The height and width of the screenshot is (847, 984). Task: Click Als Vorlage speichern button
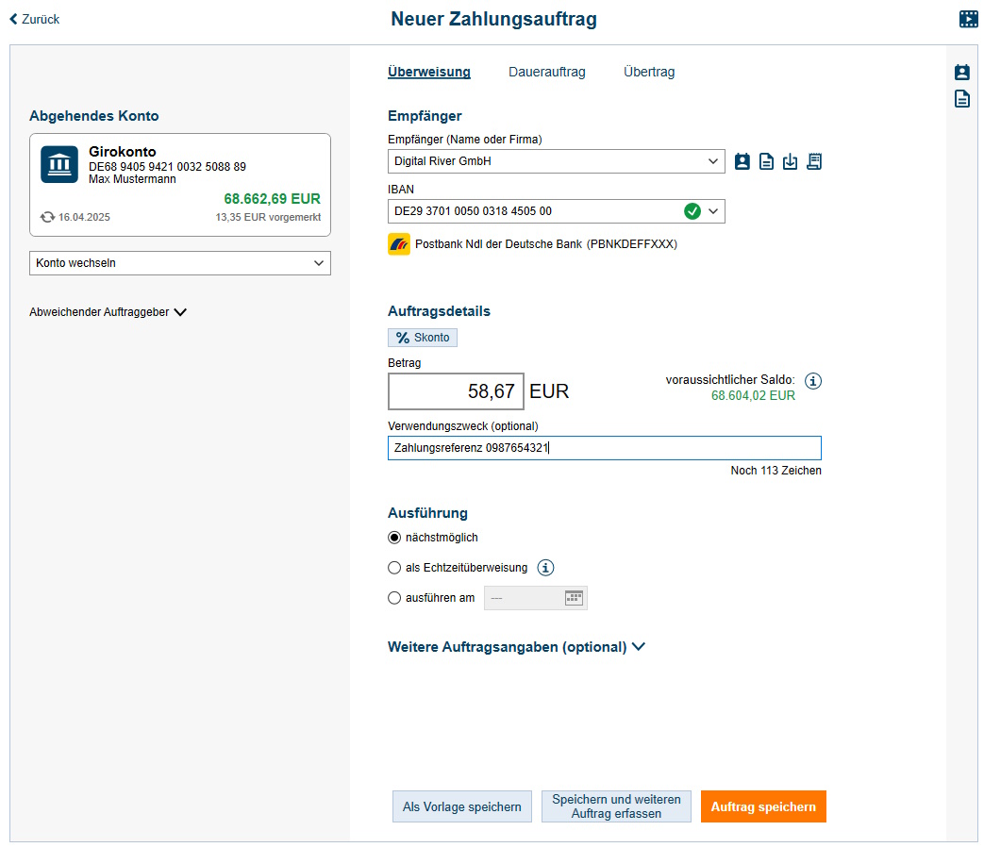click(x=461, y=806)
